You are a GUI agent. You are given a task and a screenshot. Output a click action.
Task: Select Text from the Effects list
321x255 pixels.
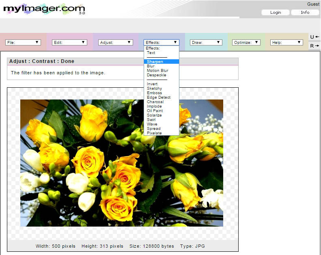(x=162, y=53)
